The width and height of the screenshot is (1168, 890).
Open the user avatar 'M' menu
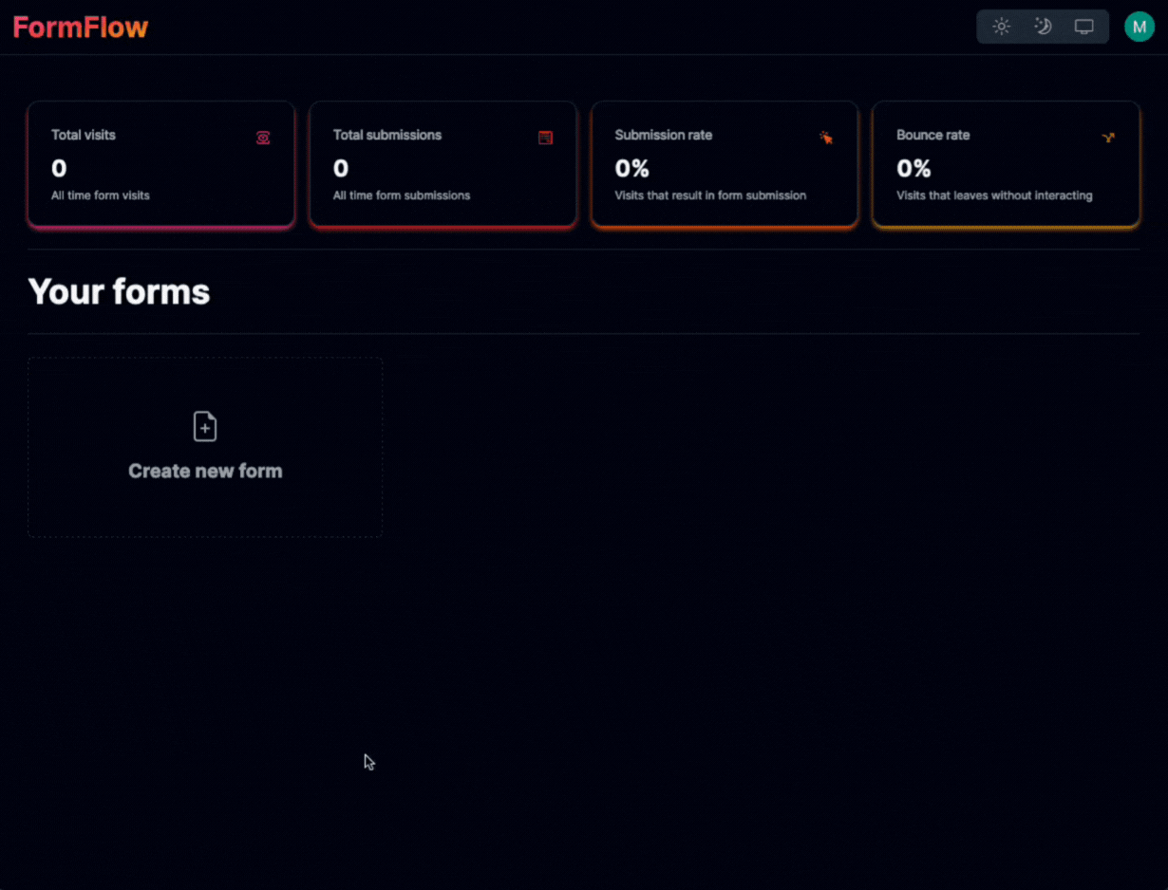click(x=1139, y=27)
